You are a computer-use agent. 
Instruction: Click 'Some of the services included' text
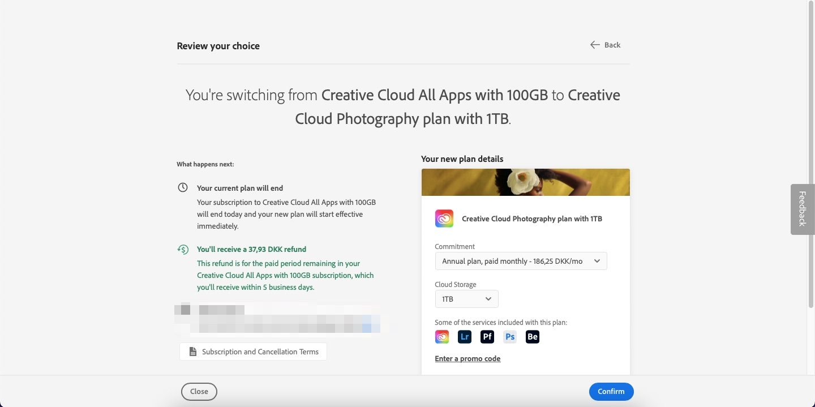click(501, 322)
